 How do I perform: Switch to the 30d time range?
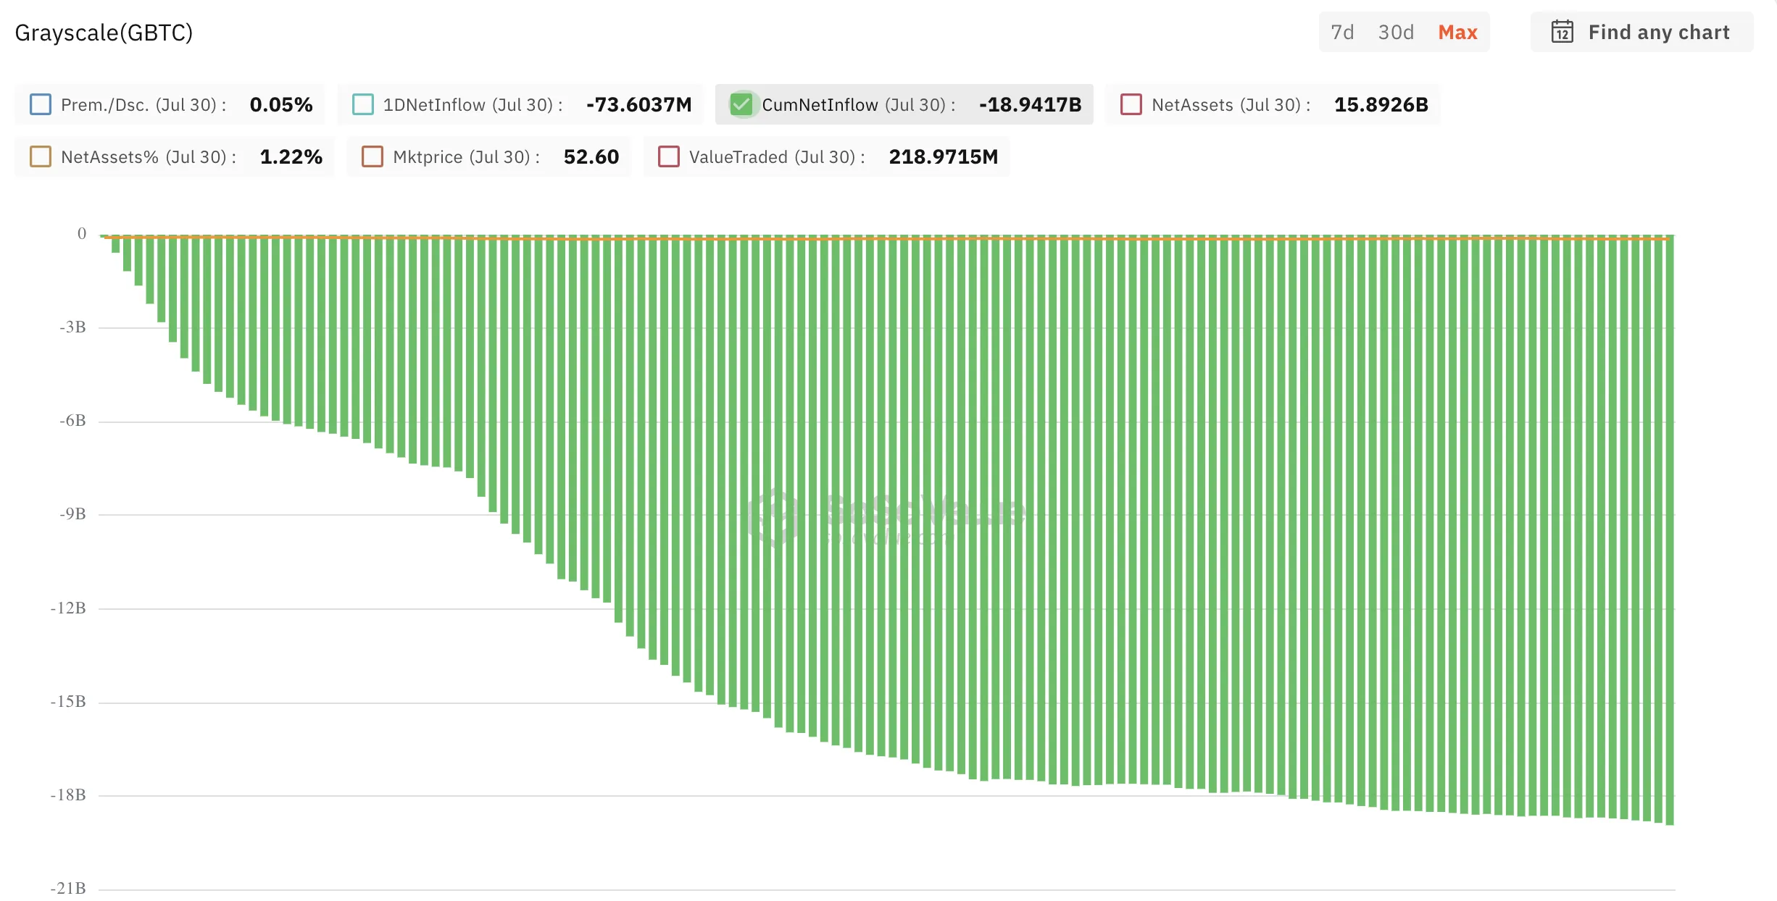pos(1394,32)
